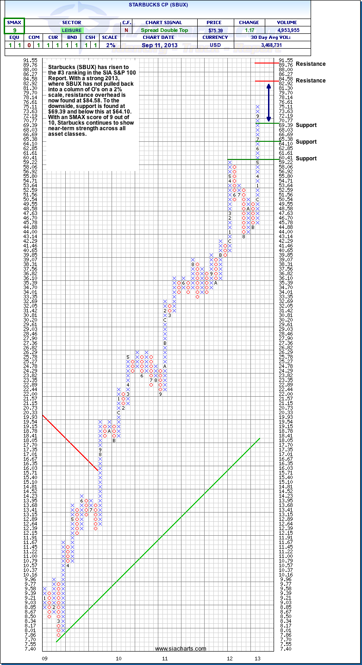Select the USD currency value
Viewport: 362px width, 665px height.
pyautogui.click(x=216, y=45)
